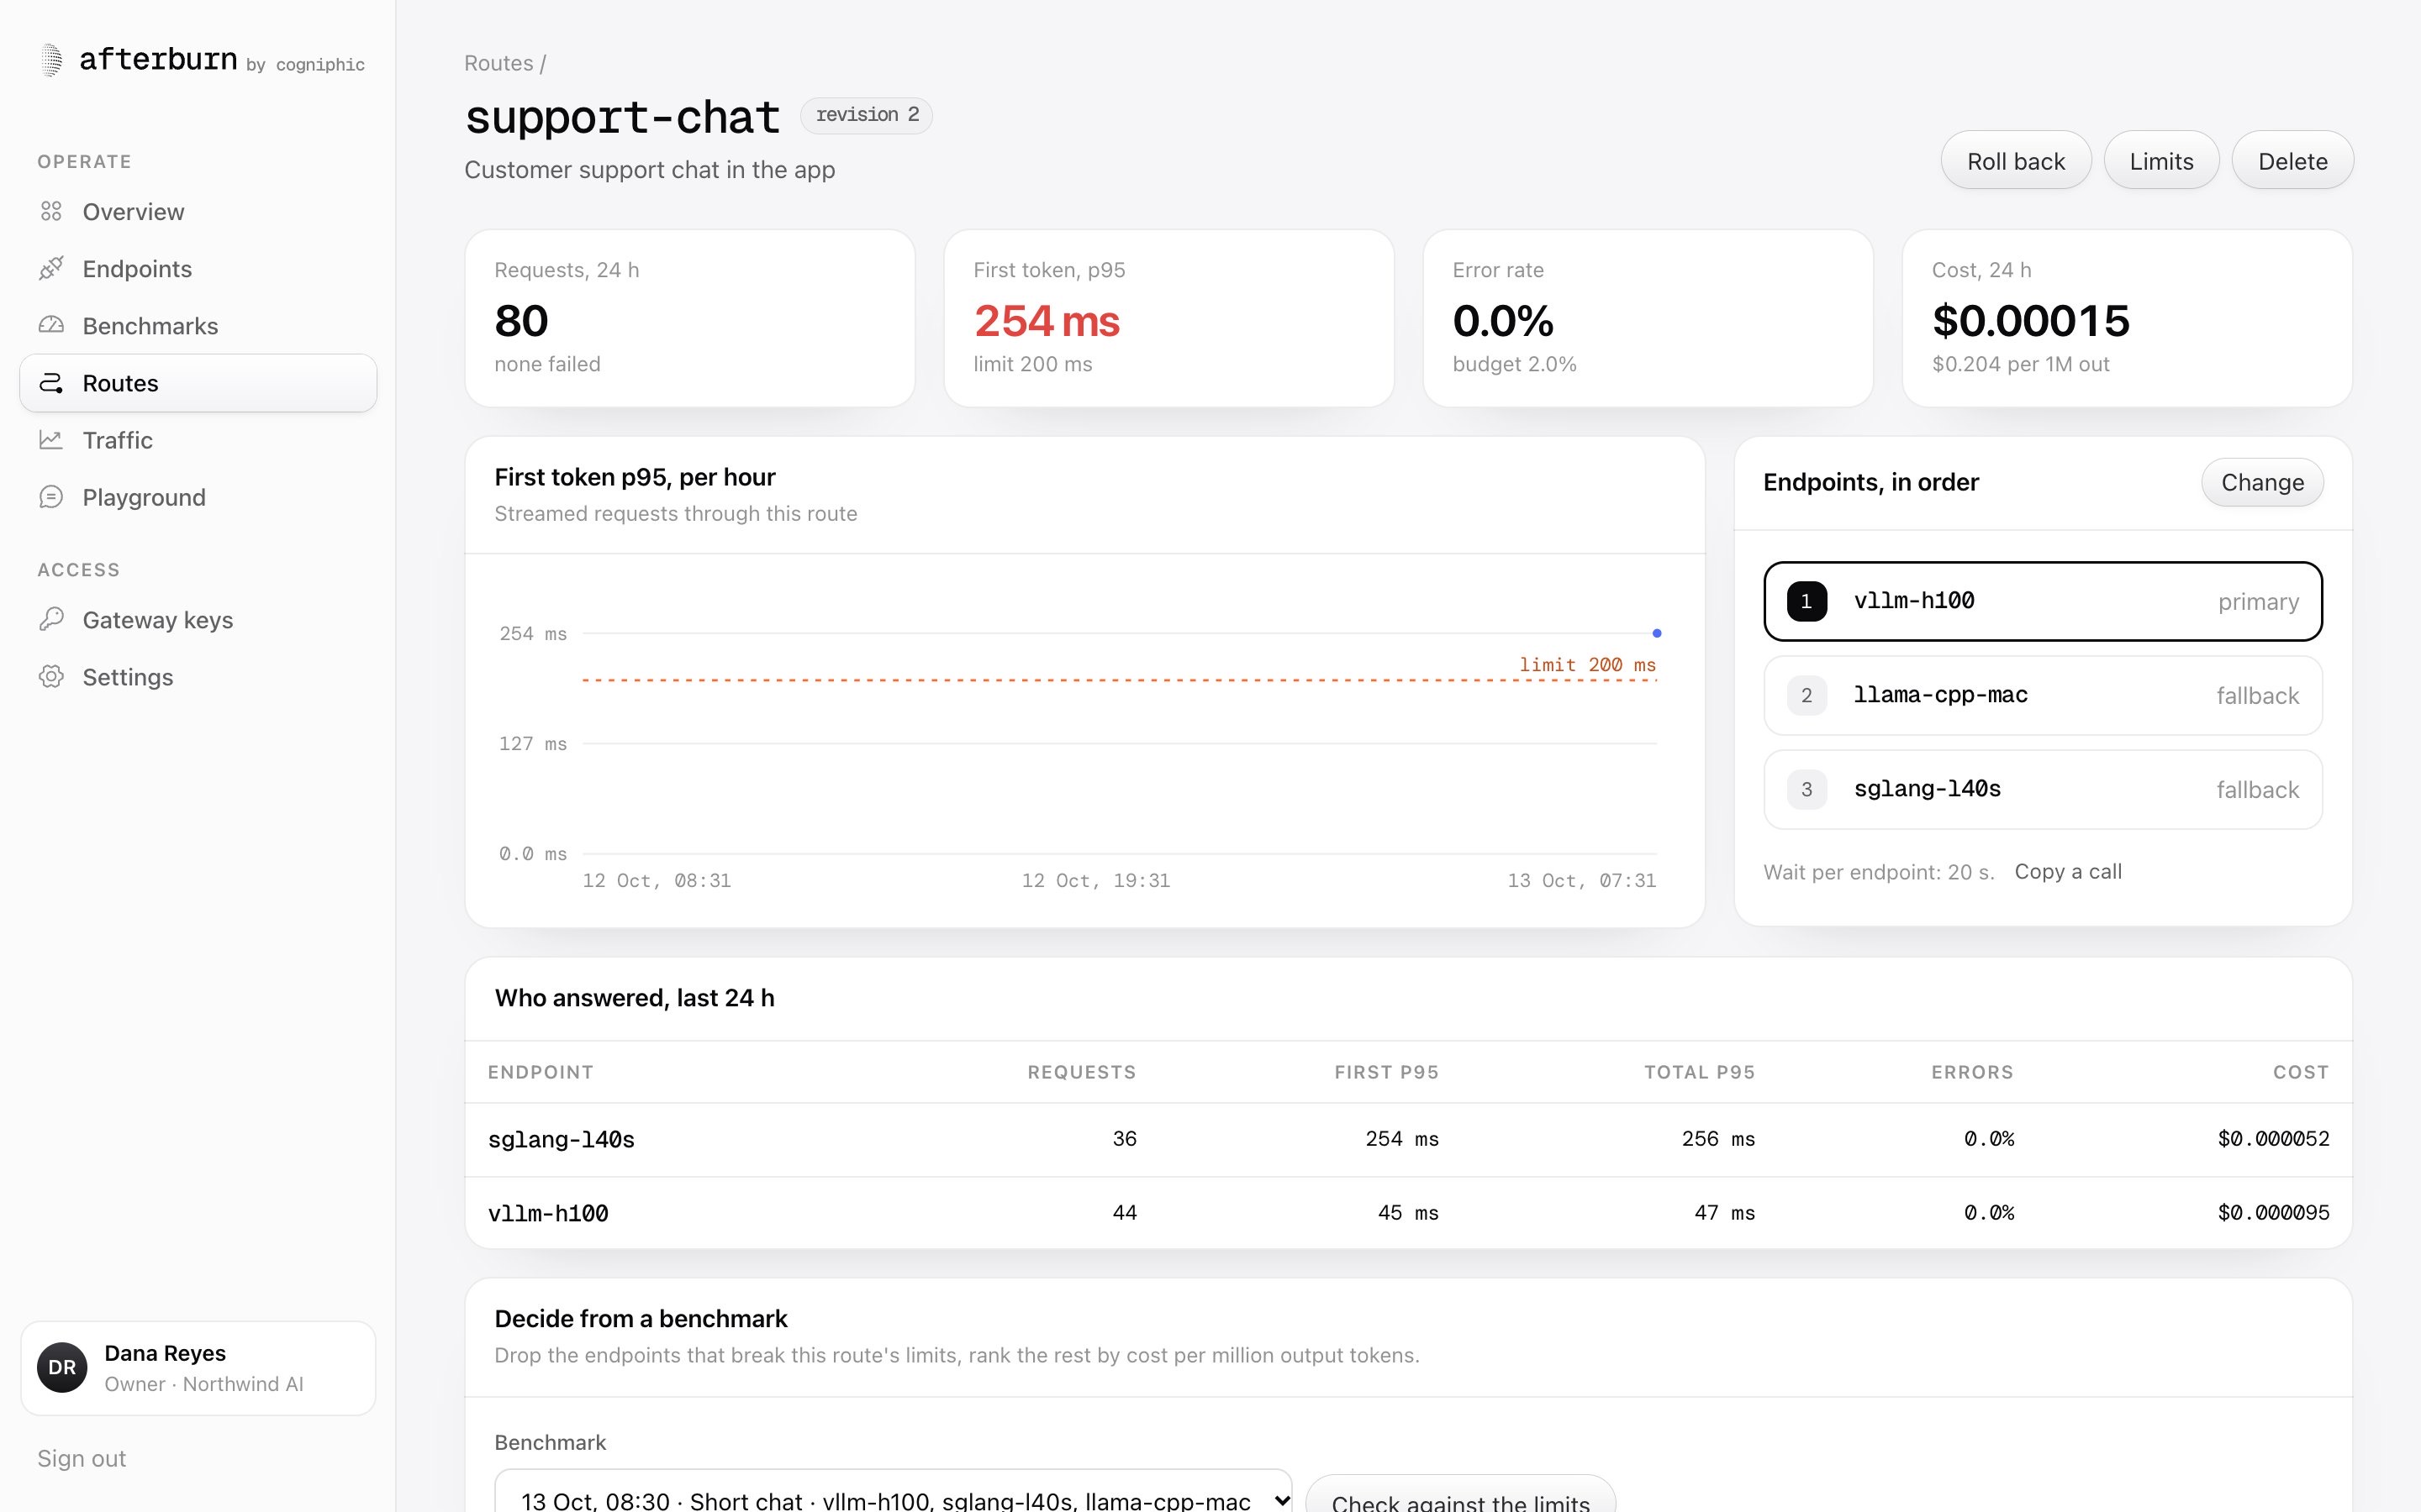Open the Benchmarks section
Image resolution: width=2421 pixels, height=1512 pixels.
point(198,326)
